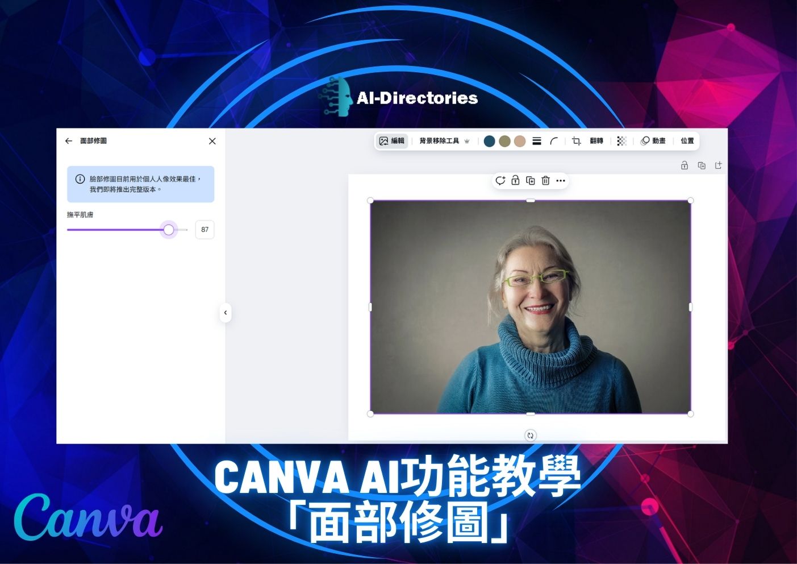The height and width of the screenshot is (564, 797).
Task: Open the 編輯 image editing button
Action: tap(392, 141)
